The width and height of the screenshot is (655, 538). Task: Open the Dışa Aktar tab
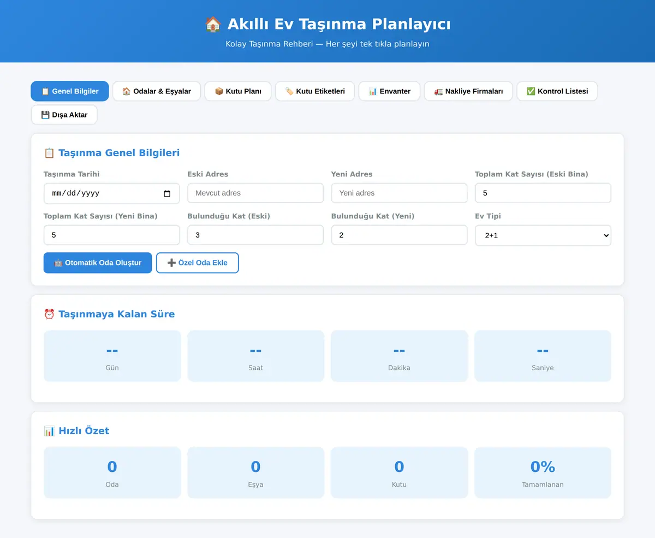click(x=64, y=115)
